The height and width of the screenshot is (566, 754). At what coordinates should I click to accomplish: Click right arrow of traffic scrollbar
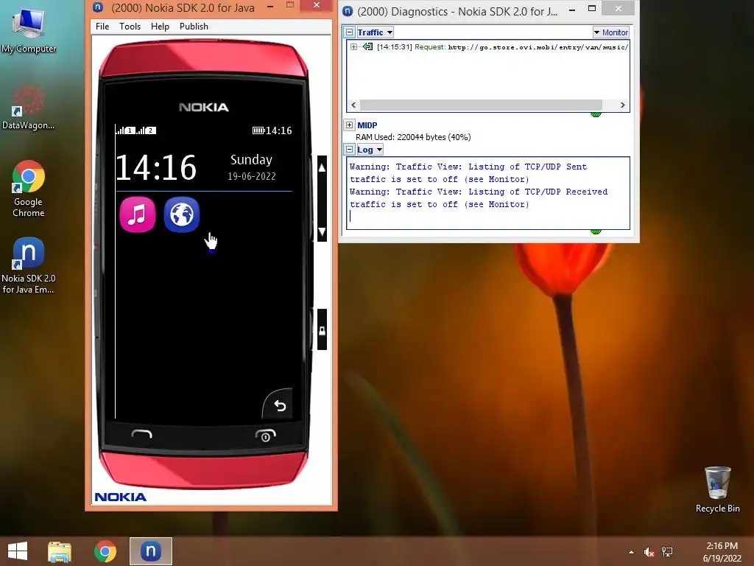(x=622, y=105)
